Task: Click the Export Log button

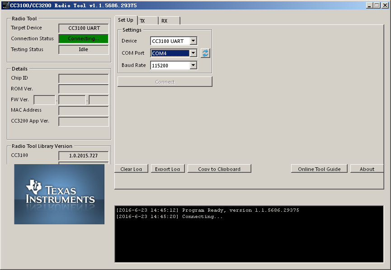Action: [x=168, y=169]
